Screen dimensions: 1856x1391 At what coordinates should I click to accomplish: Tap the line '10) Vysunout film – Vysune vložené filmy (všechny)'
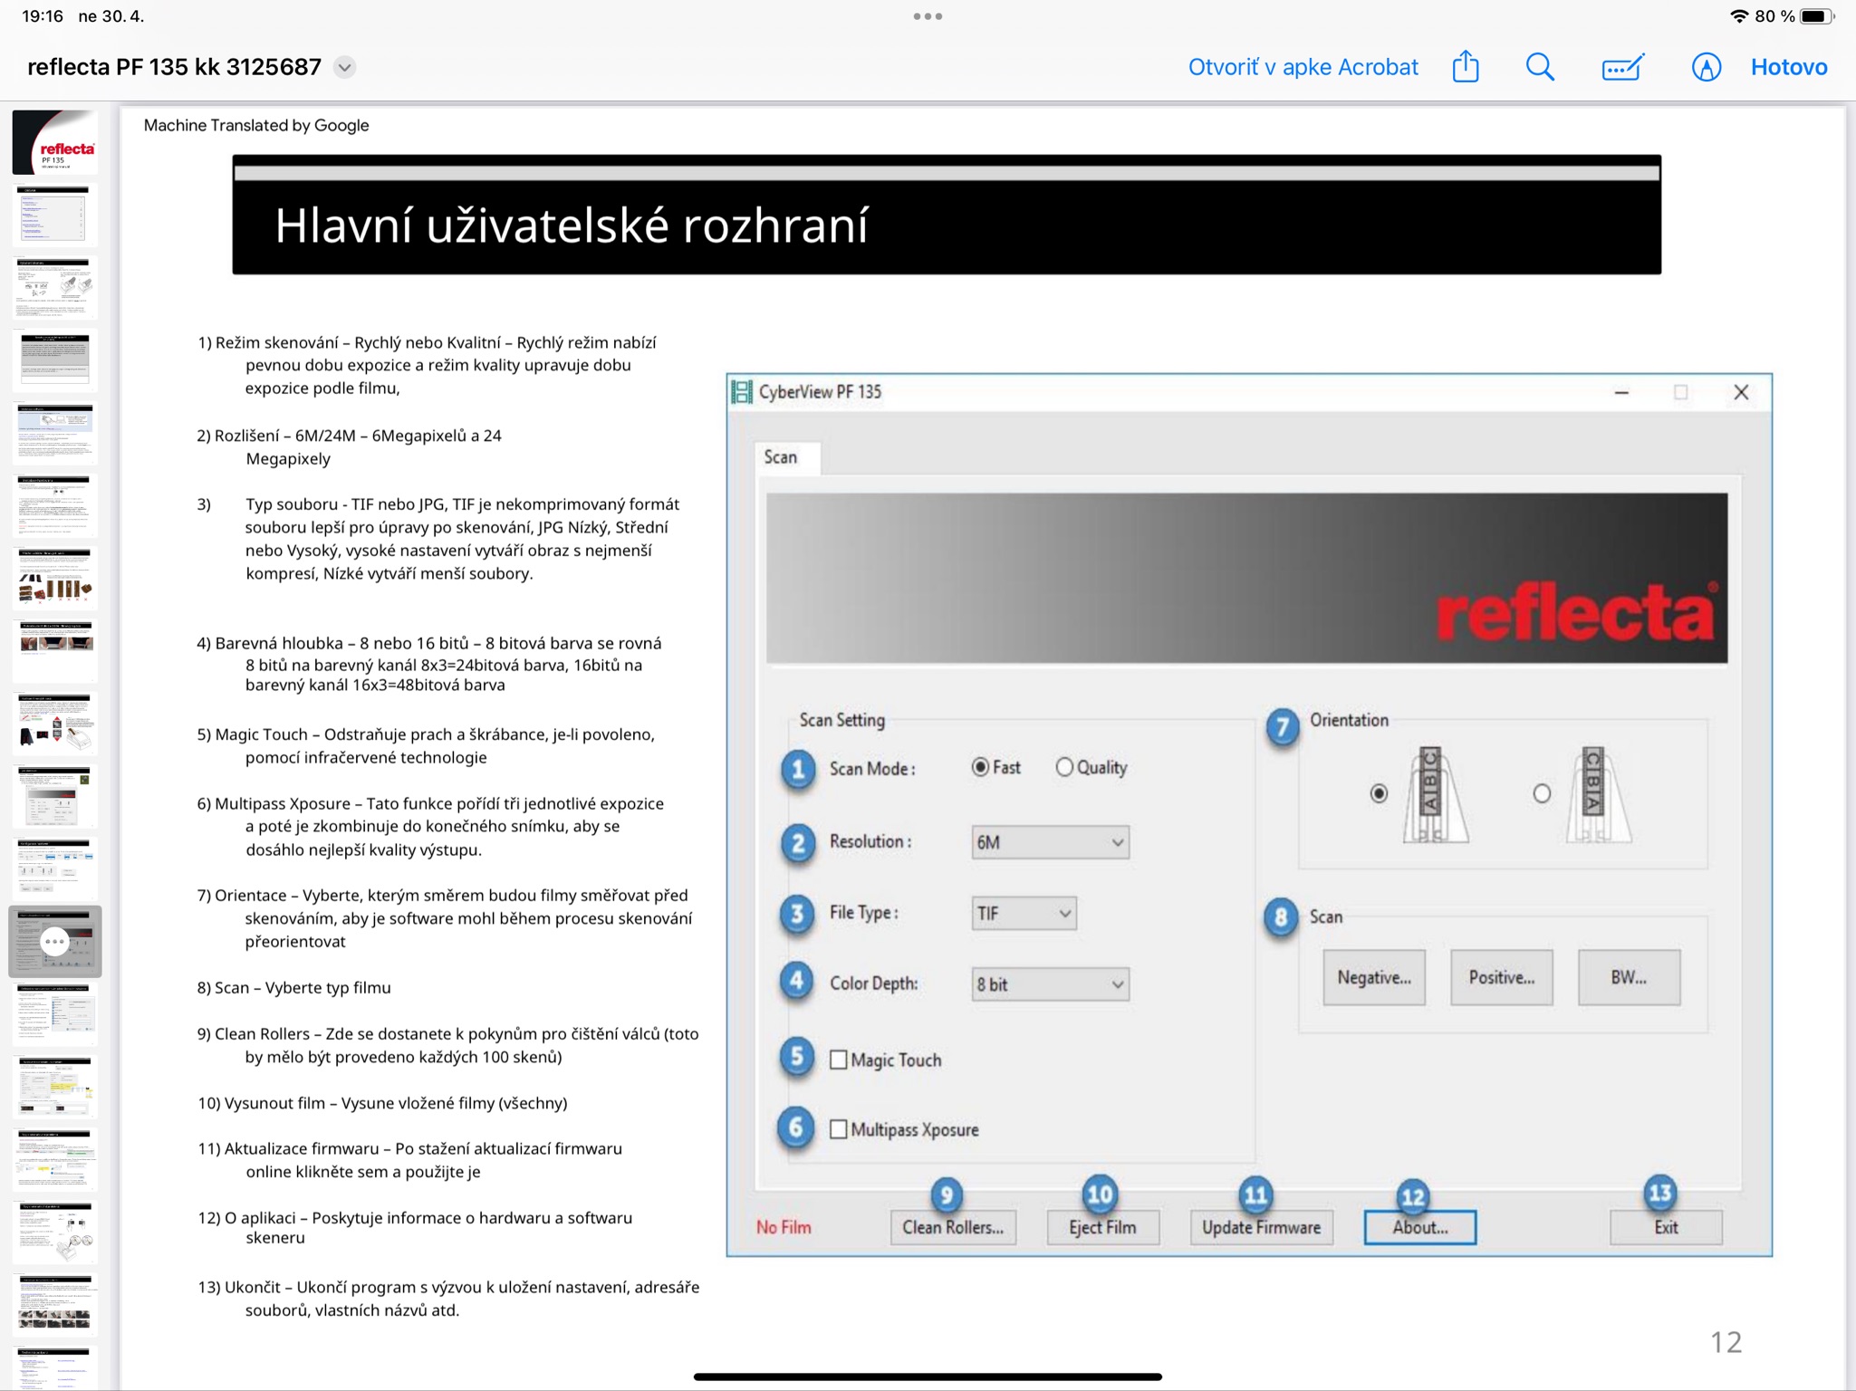(x=382, y=1103)
